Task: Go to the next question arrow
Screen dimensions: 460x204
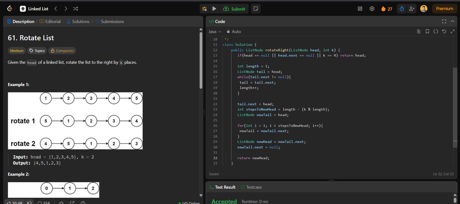Action: point(66,8)
